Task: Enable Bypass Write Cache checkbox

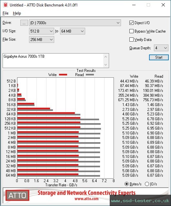Action: pos(131,31)
